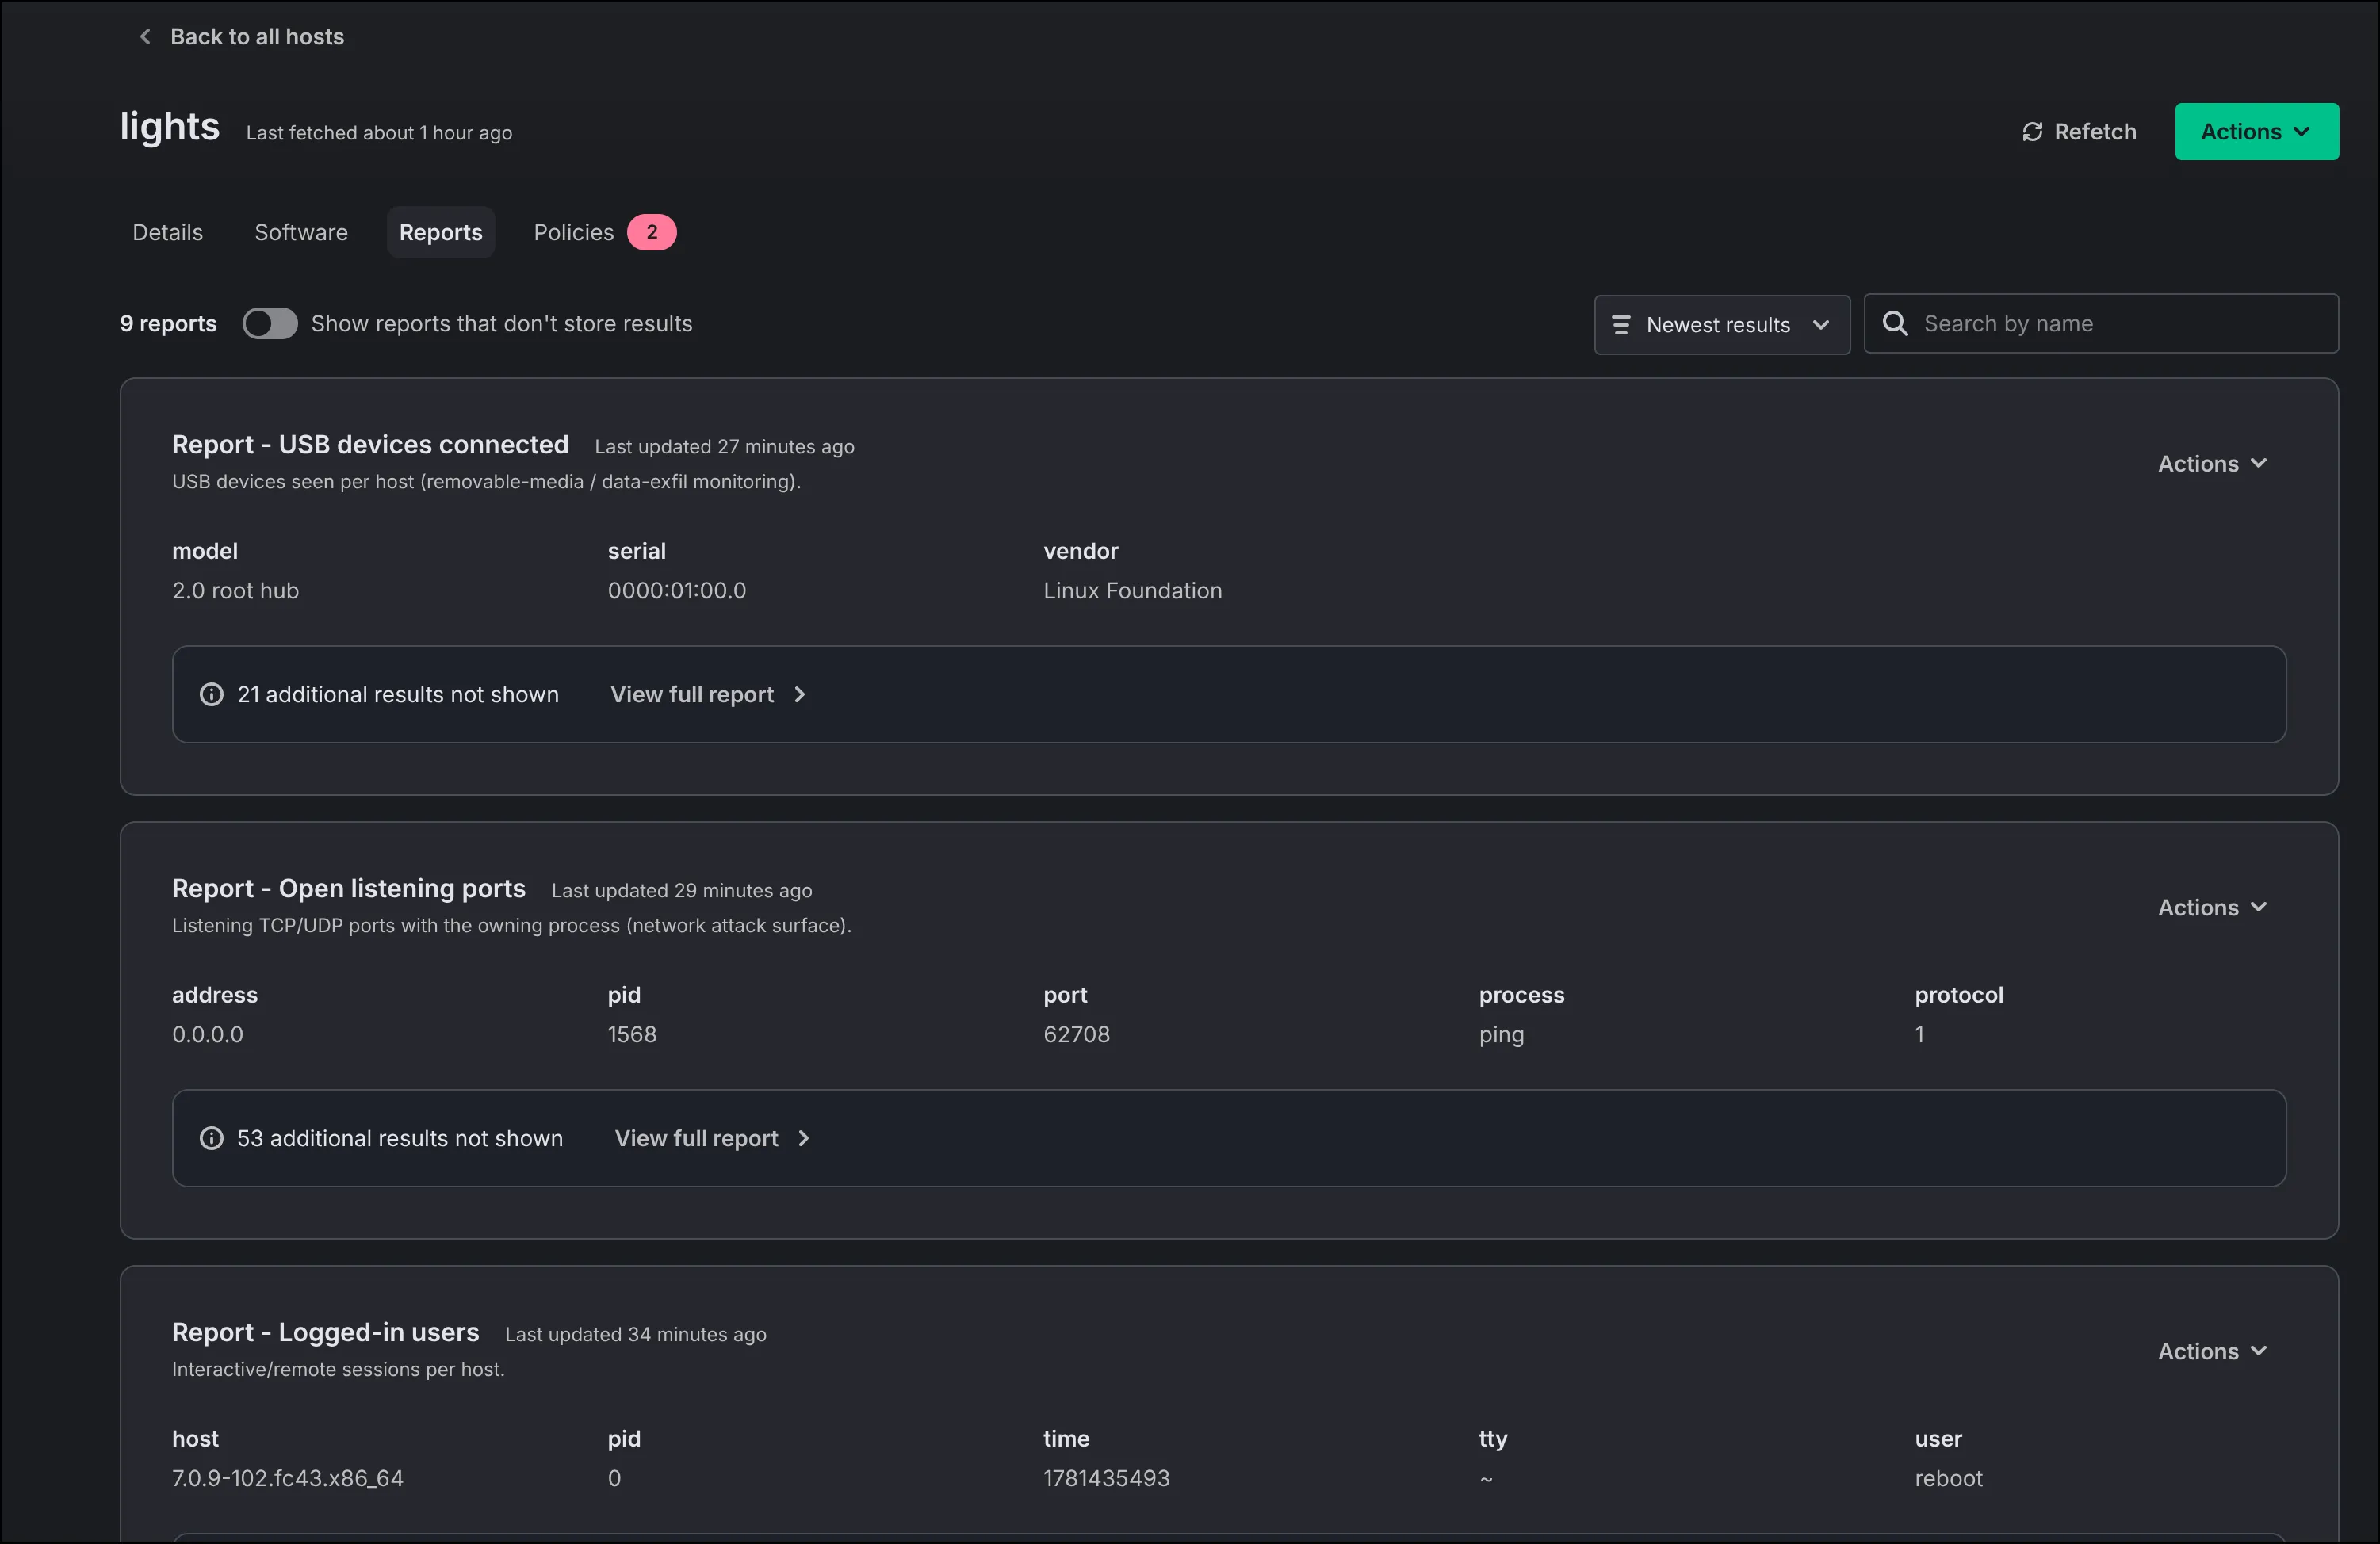Click the info icon next to 53 additional results

tap(211, 1138)
